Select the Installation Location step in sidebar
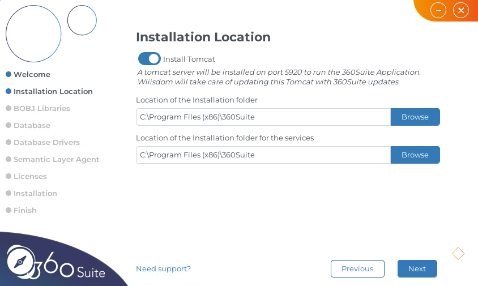The image size is (478, 286). (49, 92)
